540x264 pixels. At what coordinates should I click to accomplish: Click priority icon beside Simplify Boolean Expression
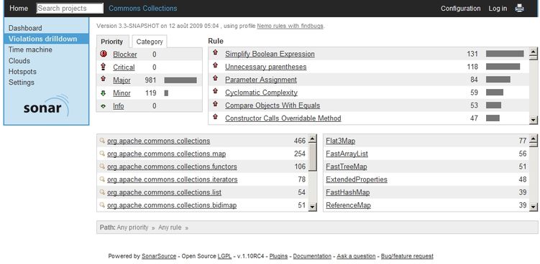215,52
